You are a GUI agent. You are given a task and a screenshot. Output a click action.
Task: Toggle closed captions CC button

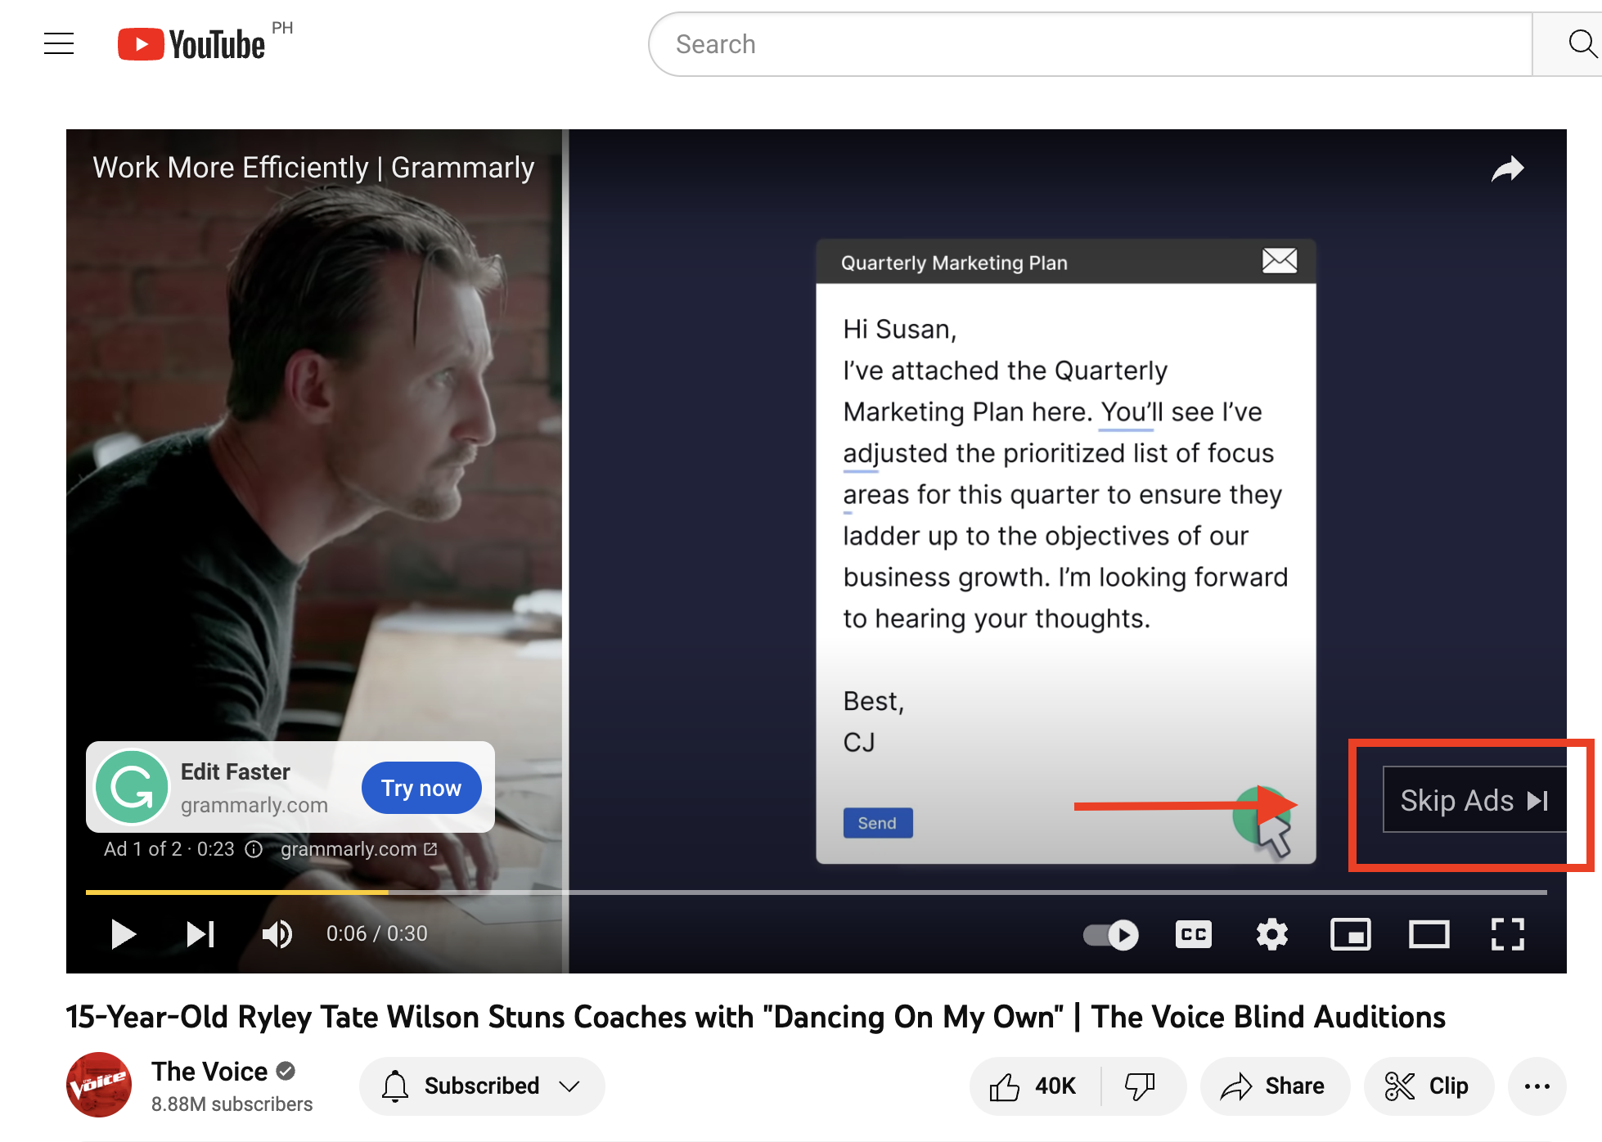coord(1194,934)
